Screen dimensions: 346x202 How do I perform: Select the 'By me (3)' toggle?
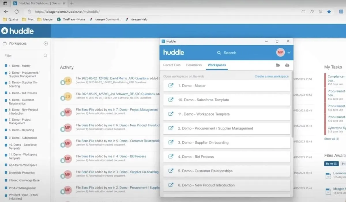[x=331, y=164]
